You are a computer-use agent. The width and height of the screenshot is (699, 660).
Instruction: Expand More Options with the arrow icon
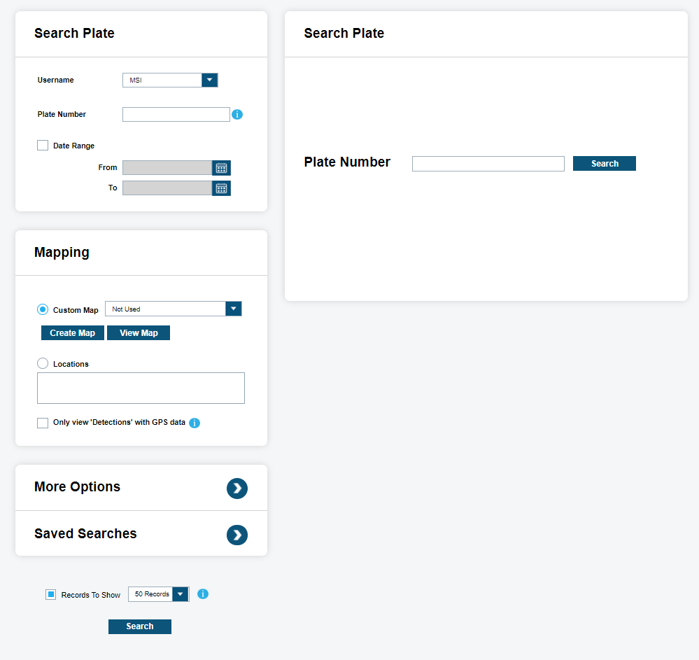[x=237, y=489]
